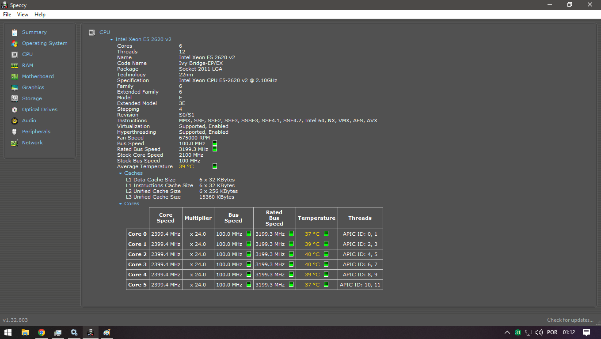Select the Storage drive icon

click(x=15, y=98)
